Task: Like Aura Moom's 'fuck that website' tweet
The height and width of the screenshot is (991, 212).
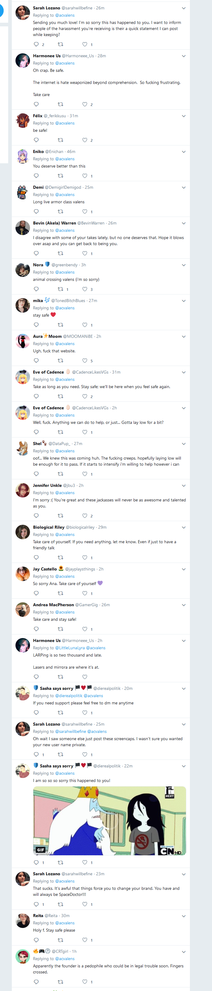Action: 84,361
